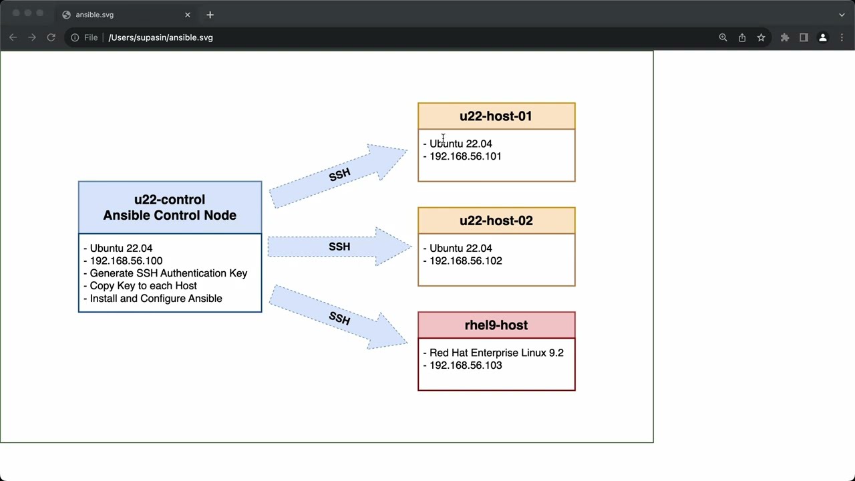Click 'Red Hat Enterprise Linux 9.2' text
This screenshot has height=481, width=855.
point(496,353)
